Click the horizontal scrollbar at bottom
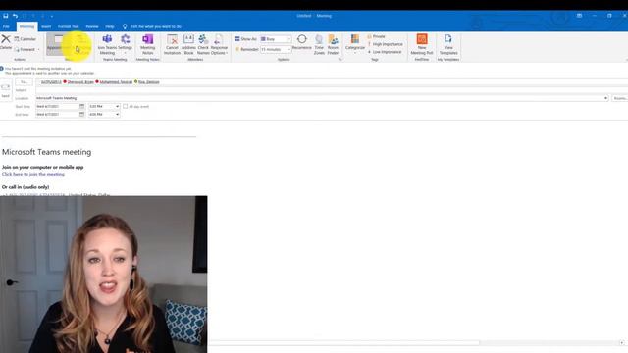Viewport: 628px width, 353px height. (x=344, y=343)
